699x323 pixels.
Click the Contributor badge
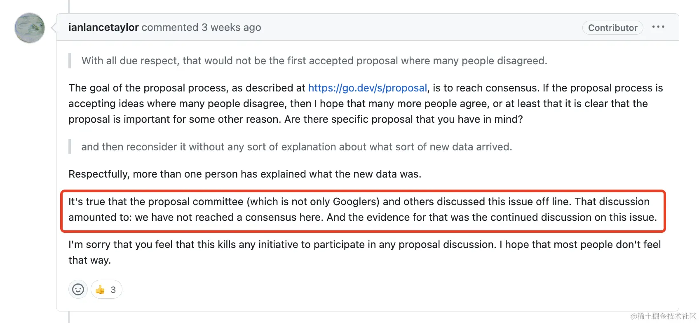coord(612,28)
